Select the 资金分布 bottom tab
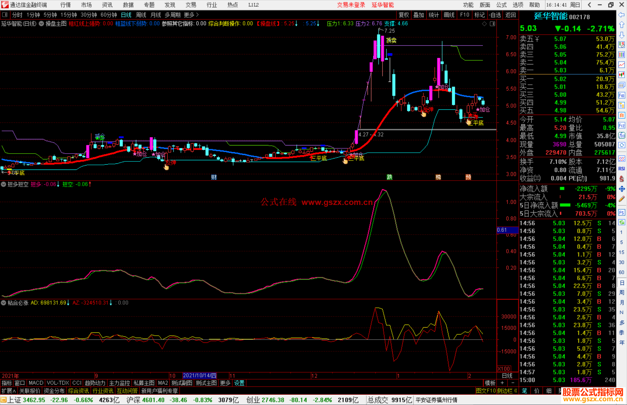 click(54, 391)
